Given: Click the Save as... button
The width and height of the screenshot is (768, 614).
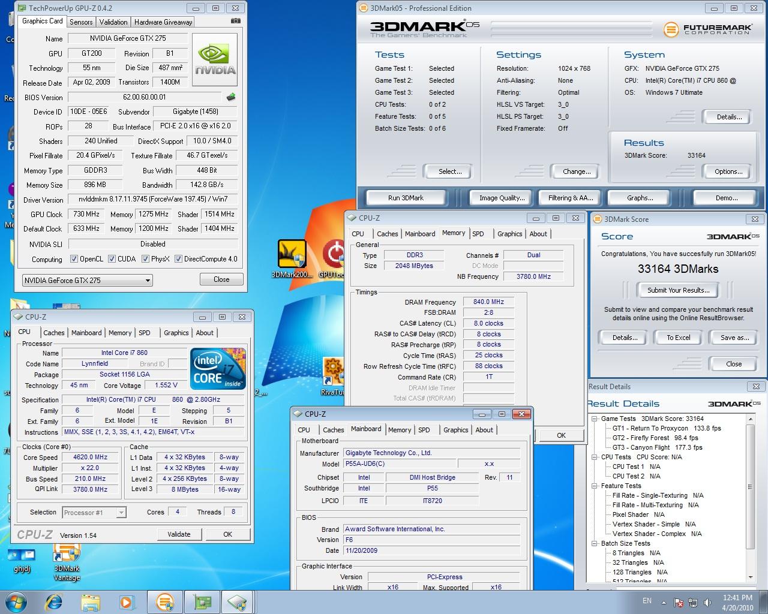Looking at the screenshot, I should point(734,338).
